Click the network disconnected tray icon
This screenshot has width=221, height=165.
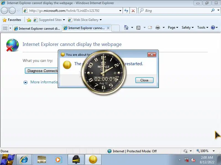[x=186, y=160]
